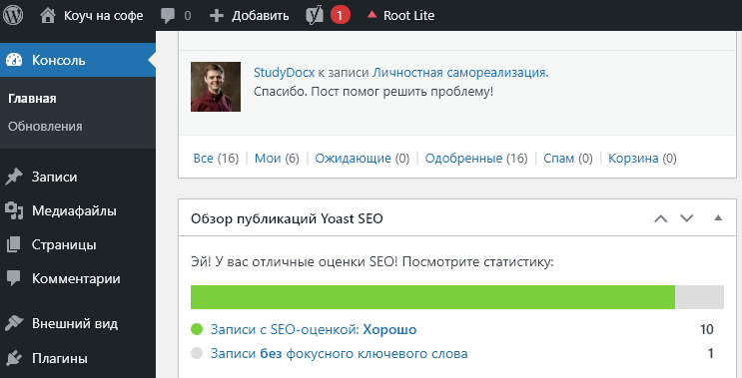Click the grey portion of SEO score bar
742x378 pixels.
tap(699, 297)
